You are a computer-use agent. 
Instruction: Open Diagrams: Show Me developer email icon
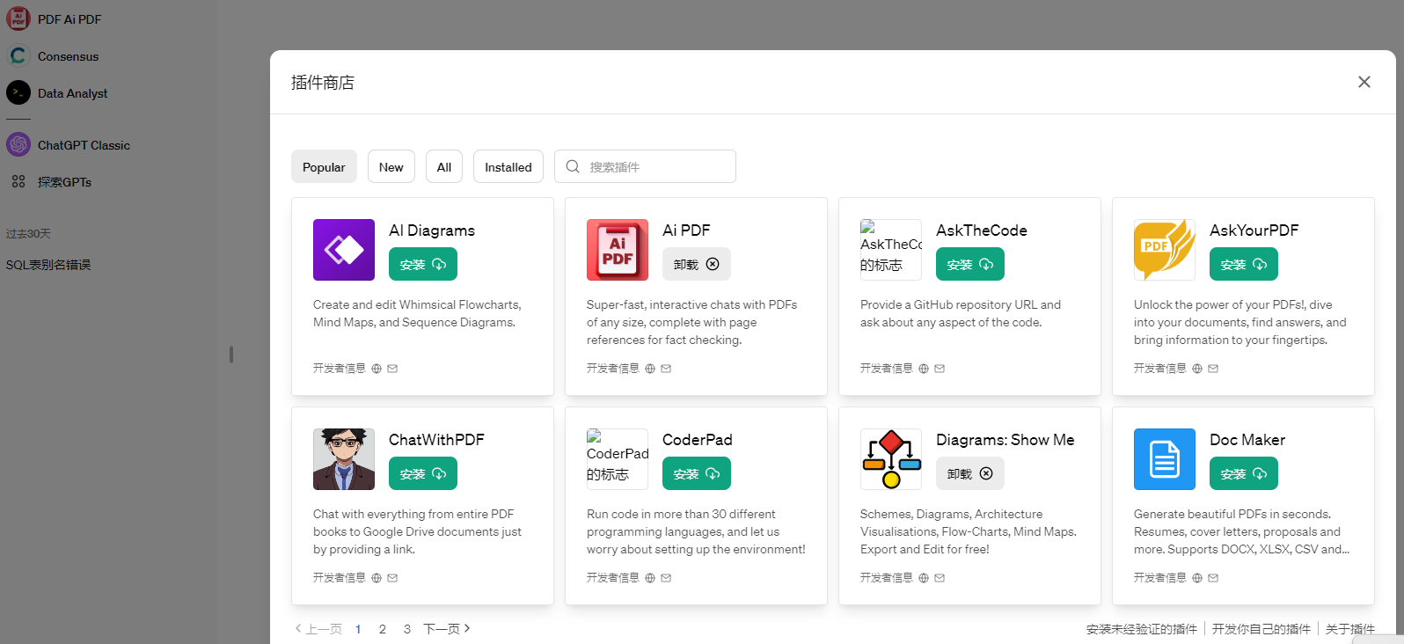coord(940,578)
